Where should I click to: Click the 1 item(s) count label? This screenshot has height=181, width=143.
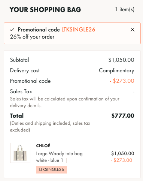(x=125, y=9)
